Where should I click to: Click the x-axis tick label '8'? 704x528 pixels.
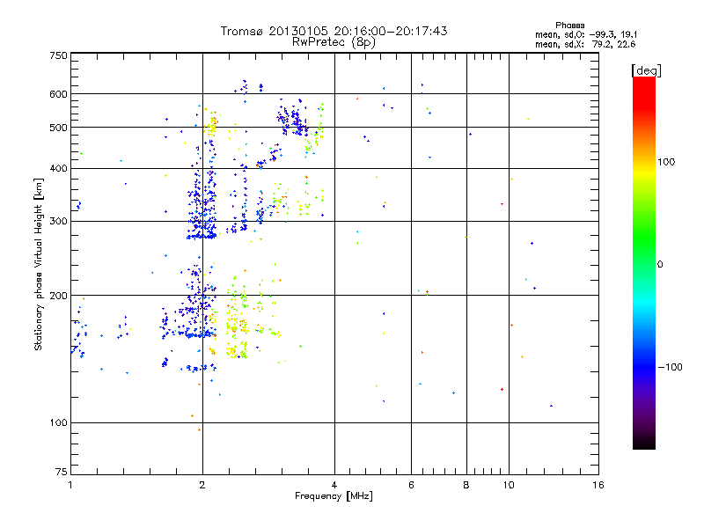point(466,485)
